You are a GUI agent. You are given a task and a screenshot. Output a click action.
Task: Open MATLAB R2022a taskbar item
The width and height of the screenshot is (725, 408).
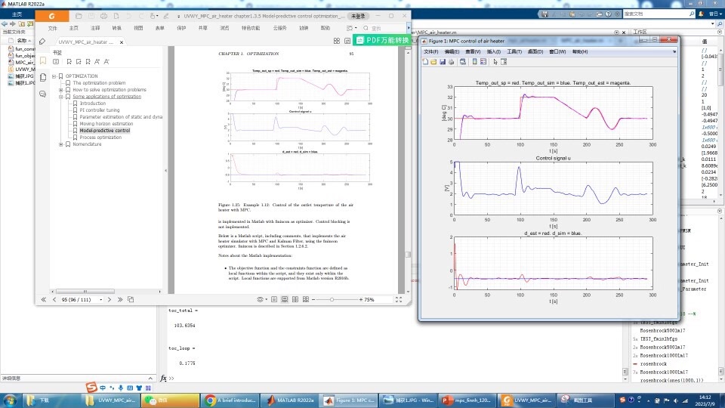[x=290, y=400]
